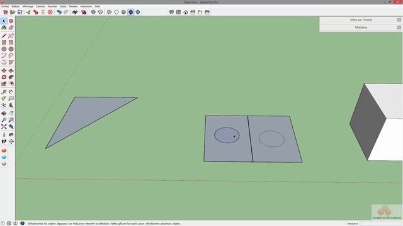Switch to Wireframe face style

tap(109, 12)
